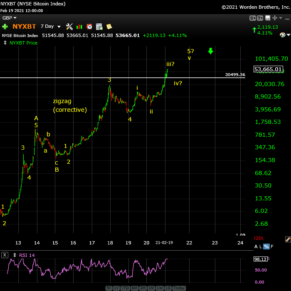Click the NYSE Bitcoin Index name text
The width and height of the screenshot is (291, 291).
[20, 35]
